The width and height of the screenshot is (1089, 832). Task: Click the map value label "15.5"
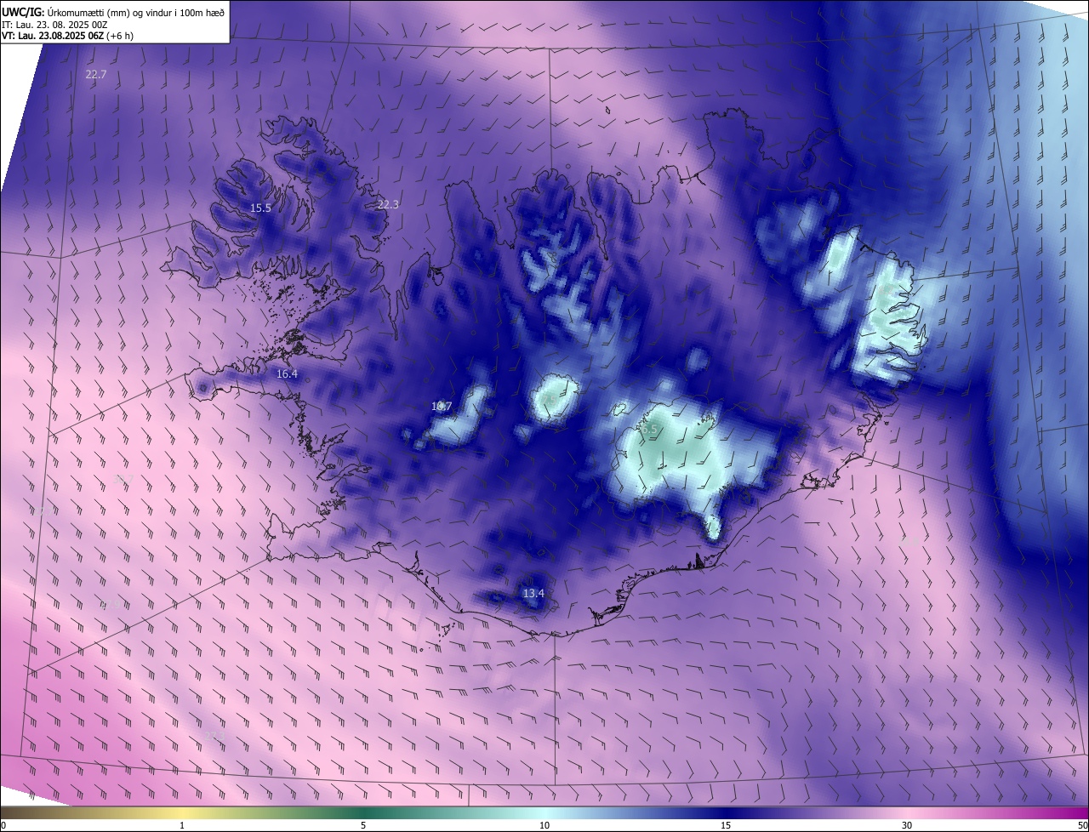260,208
